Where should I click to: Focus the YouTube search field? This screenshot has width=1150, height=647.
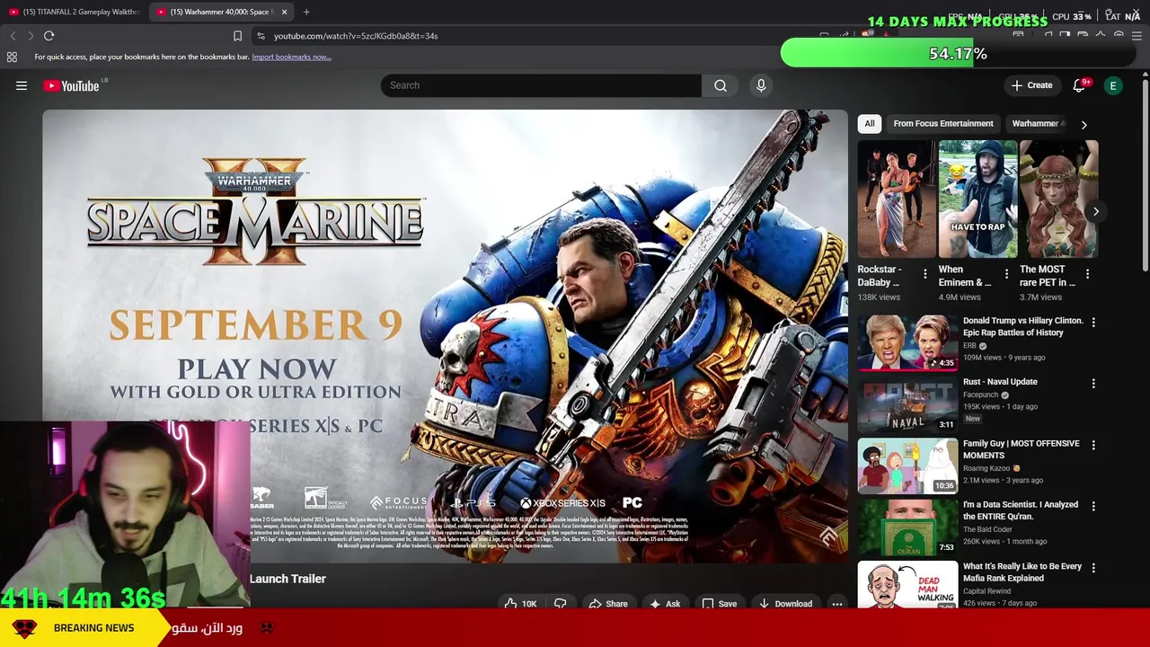click(541, 85)
